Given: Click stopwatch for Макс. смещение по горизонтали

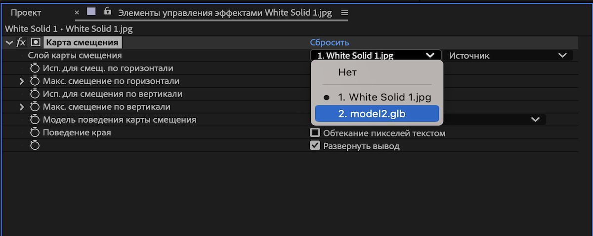Looking at the screenshot, I should pyautogui.click(x=35, y=81).
